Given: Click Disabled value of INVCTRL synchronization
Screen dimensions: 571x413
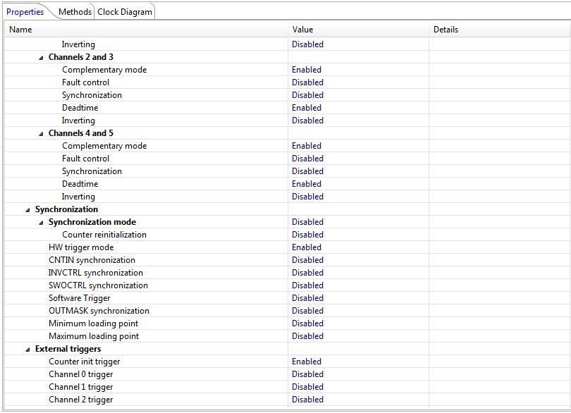Looking at the screenshot, I should 308,273.
